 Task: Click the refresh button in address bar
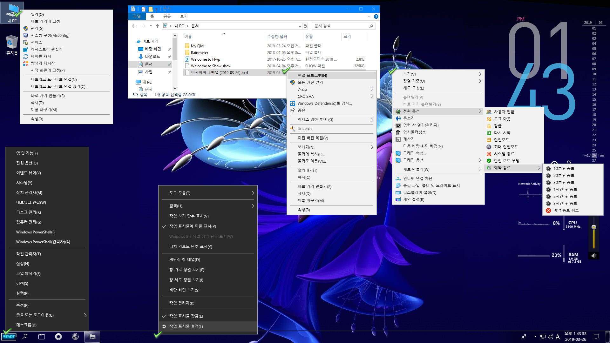coord(305,26)
